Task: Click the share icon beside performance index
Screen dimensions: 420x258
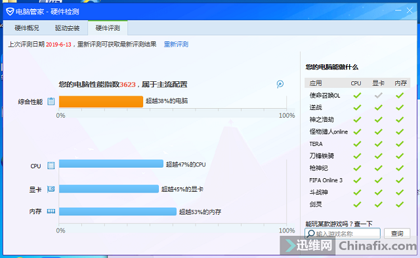Action: click(x=280, y=84)
